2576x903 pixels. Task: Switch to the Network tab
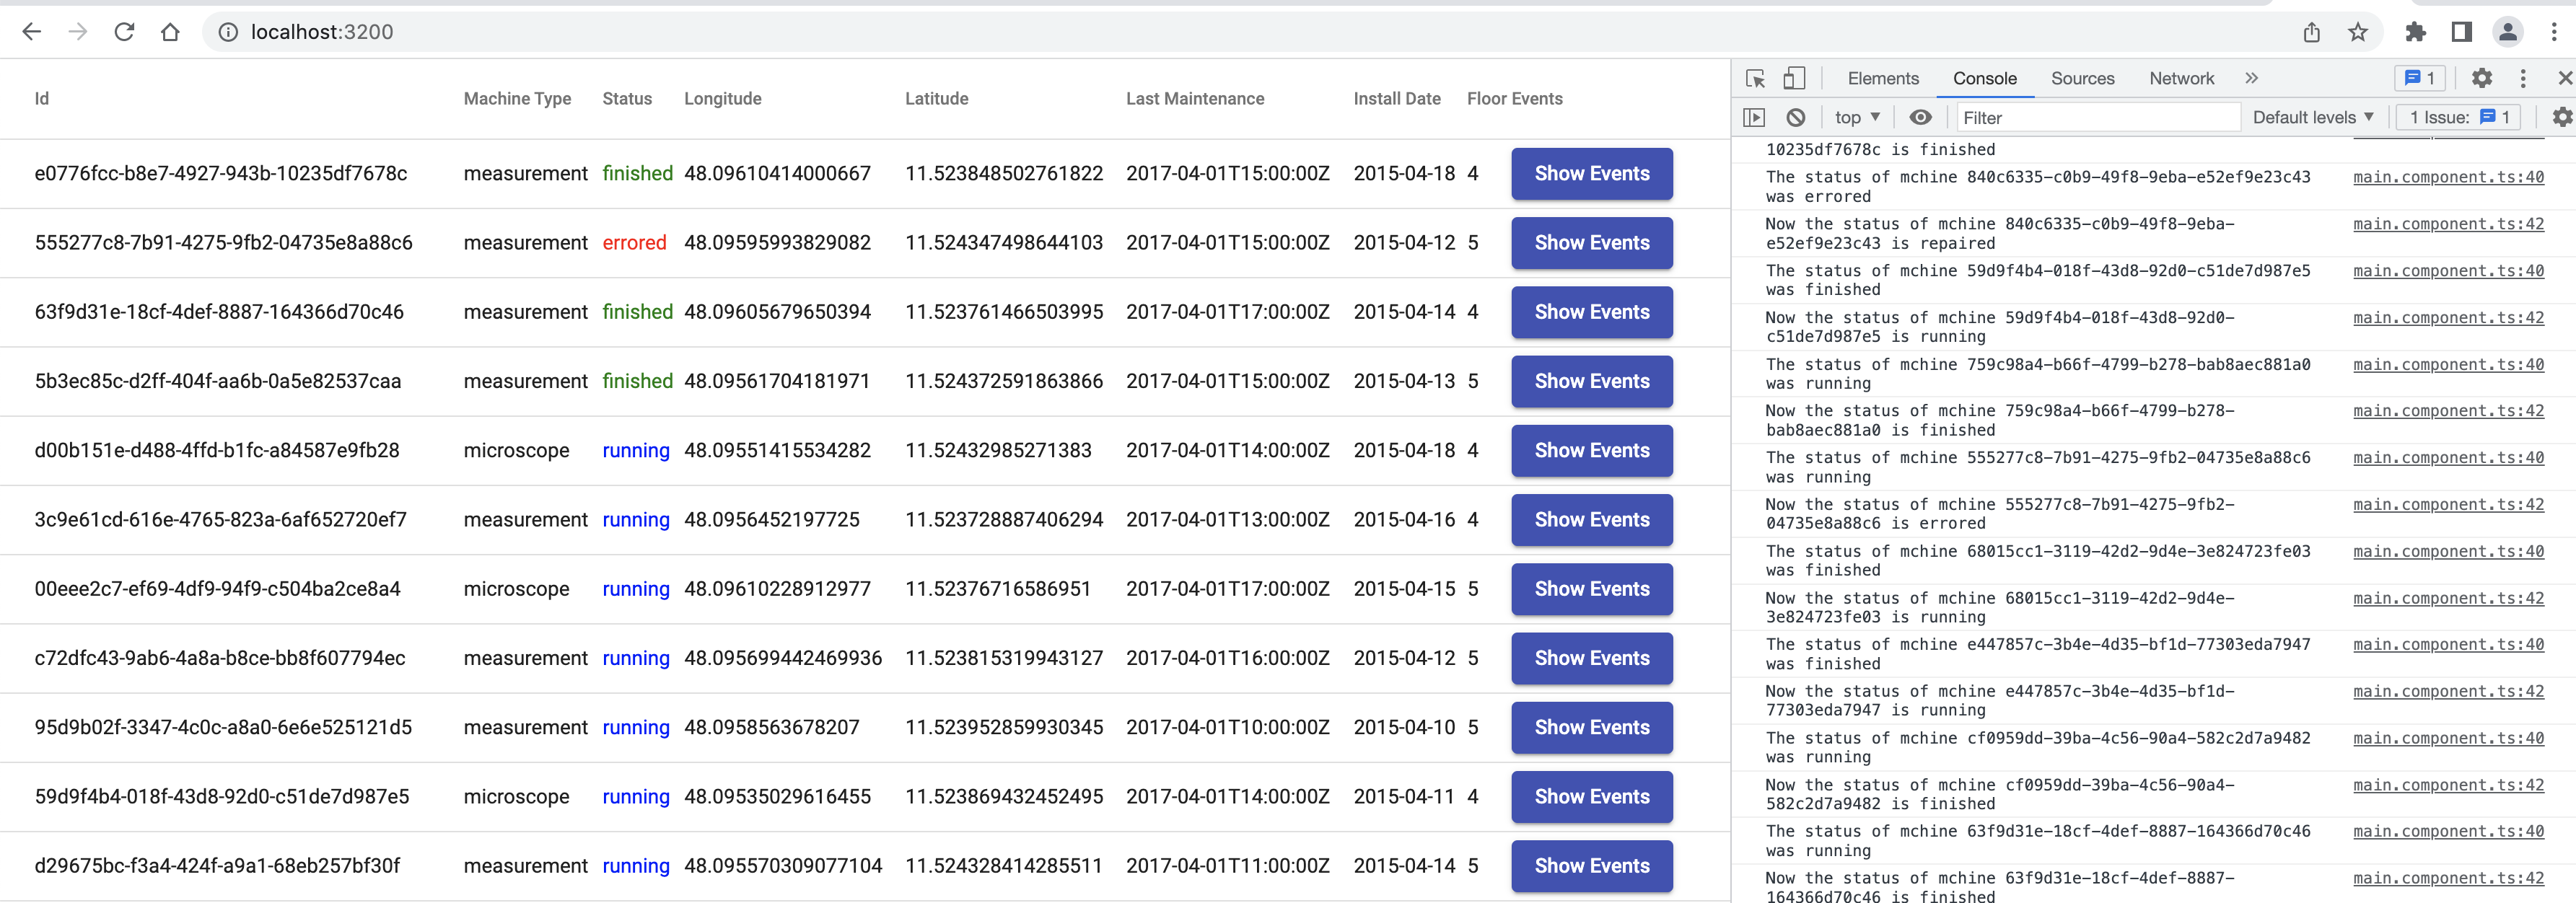click(2181, 78)
